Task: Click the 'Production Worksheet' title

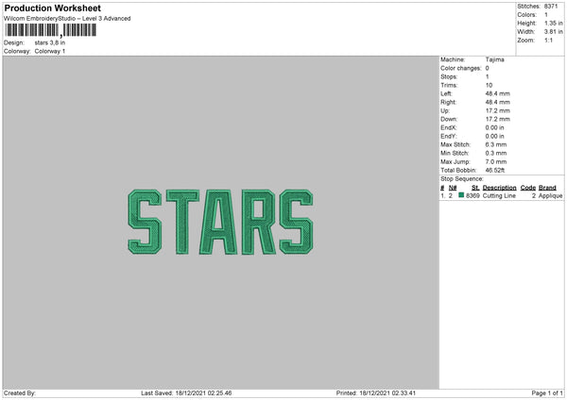Action: (x=53, y=8)
